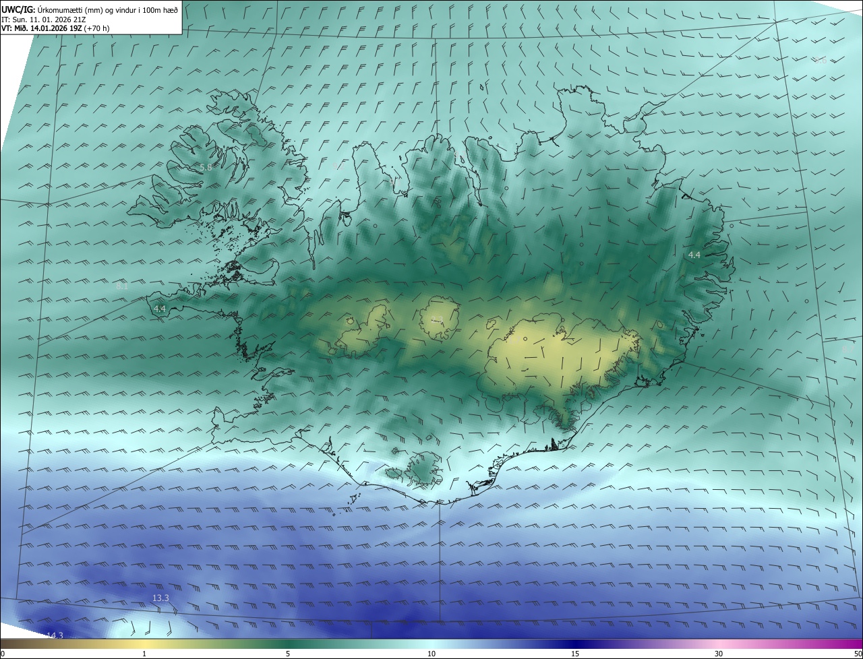Click the colorbar tick label '30'
Screen dimensions: 863x659
719,654
